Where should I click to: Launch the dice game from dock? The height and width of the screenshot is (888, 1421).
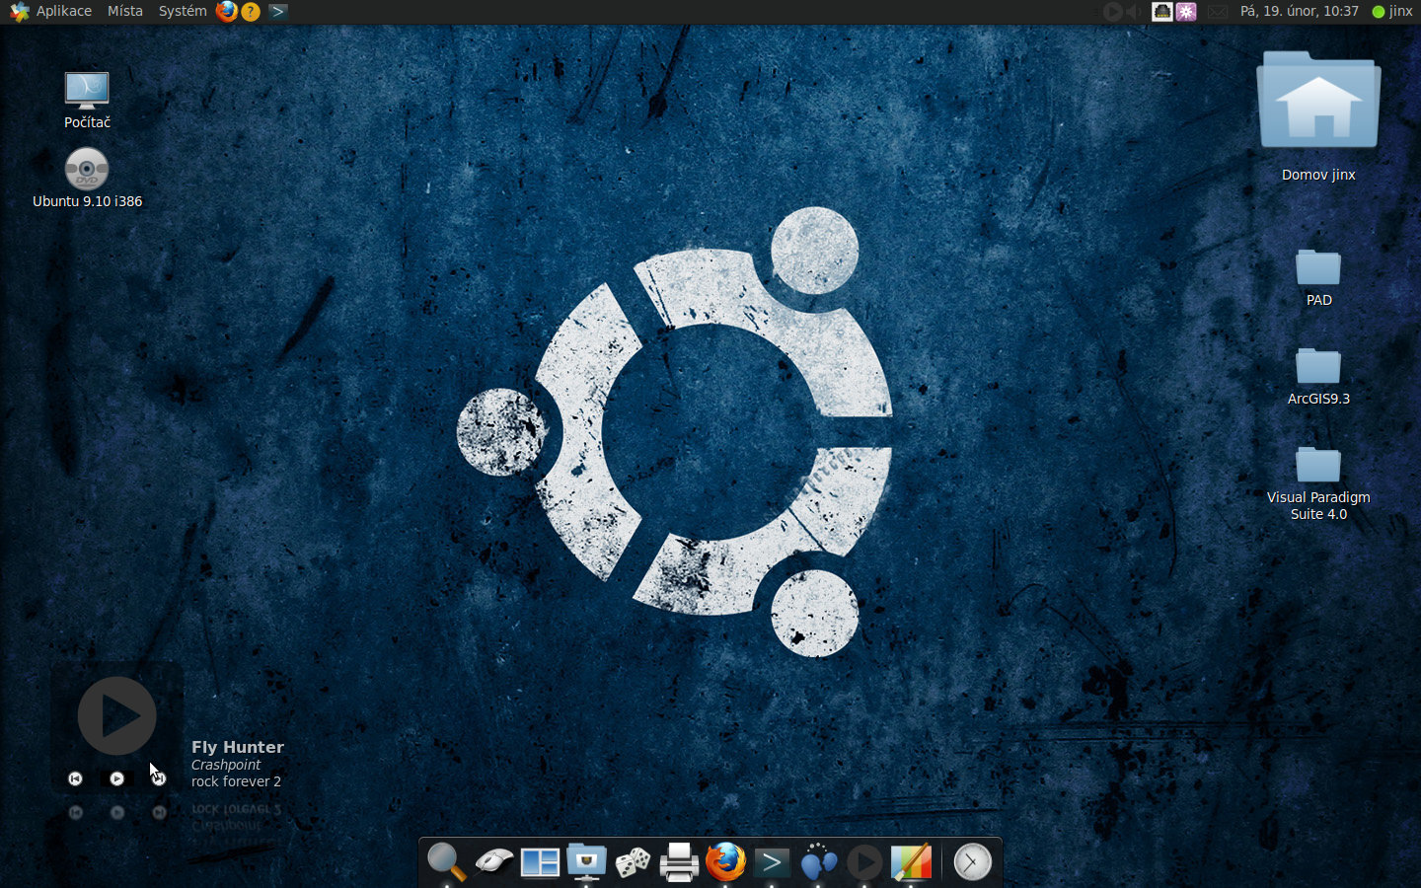click(x=633, y=862)
